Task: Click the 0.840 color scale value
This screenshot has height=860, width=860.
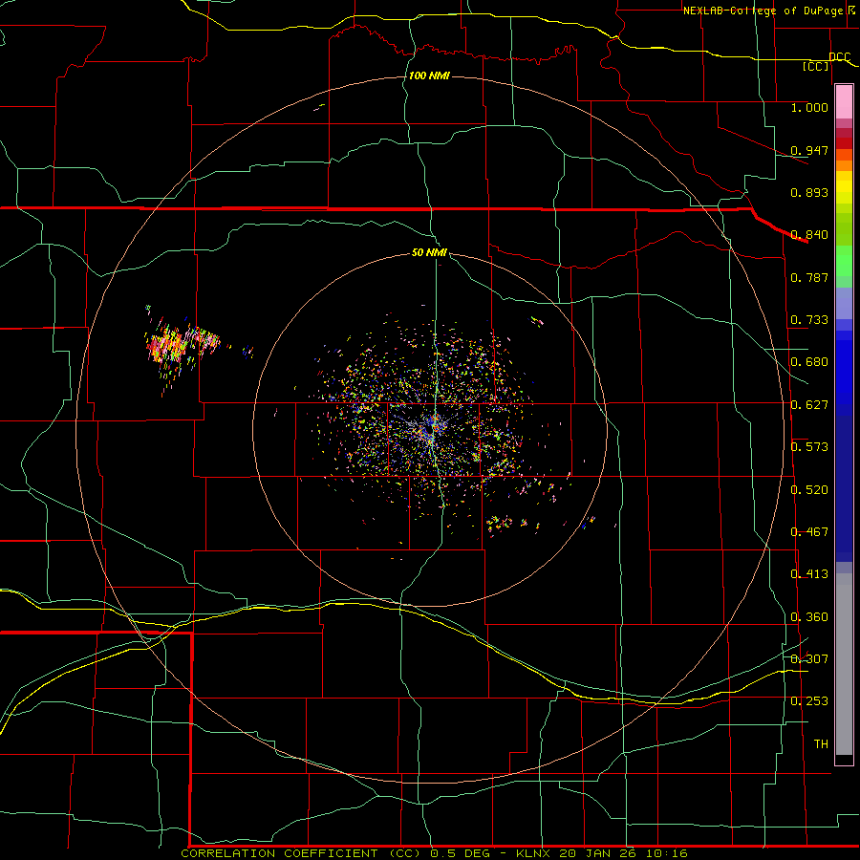Action: 809,235
